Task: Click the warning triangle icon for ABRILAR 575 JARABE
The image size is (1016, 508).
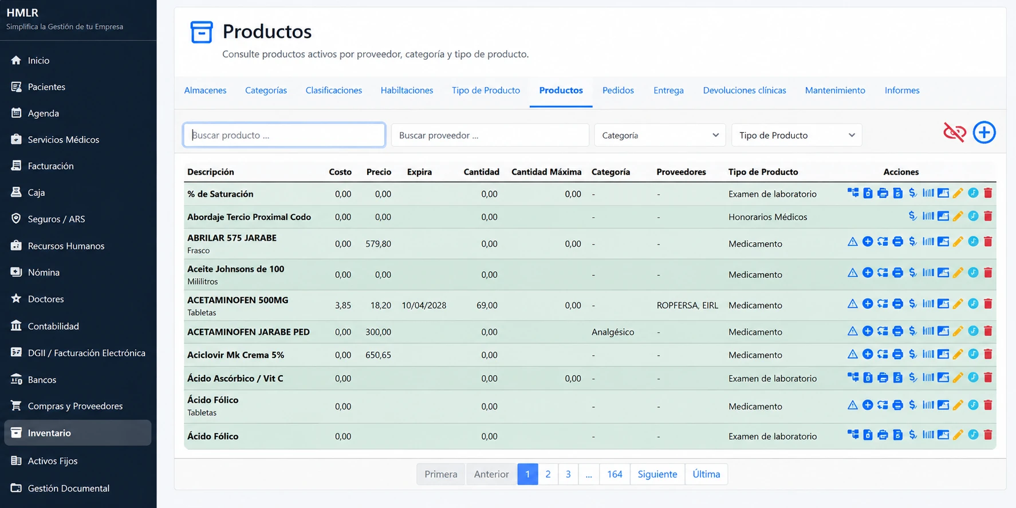Action: [x=853, y=242]
